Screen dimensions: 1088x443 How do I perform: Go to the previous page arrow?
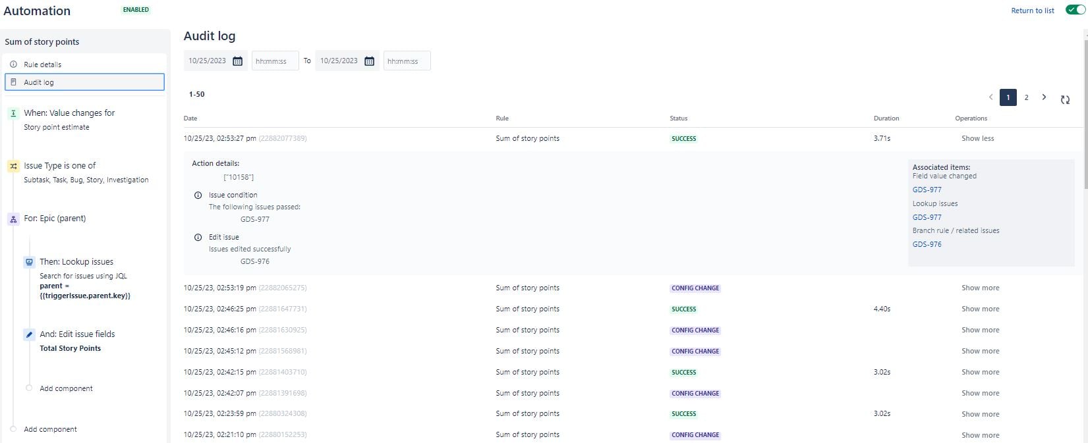point(990,97)
